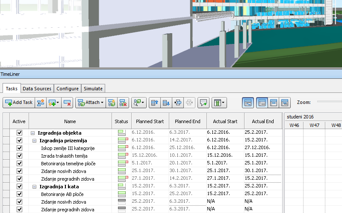342x213 pixels.
Task: Click the Move Down task icon
Action: tap(166, 102)
